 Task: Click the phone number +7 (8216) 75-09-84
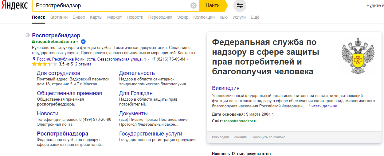[x=168, y=59]
